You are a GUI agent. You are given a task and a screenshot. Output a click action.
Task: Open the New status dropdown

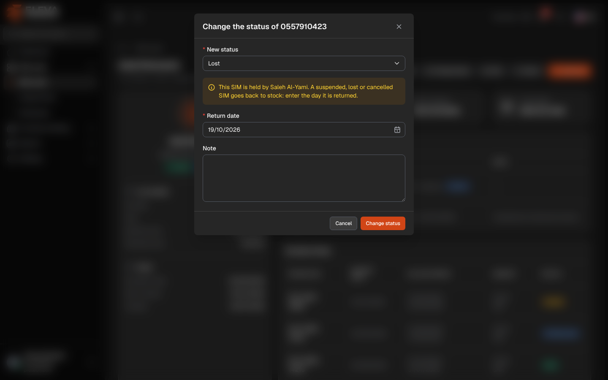304,63
